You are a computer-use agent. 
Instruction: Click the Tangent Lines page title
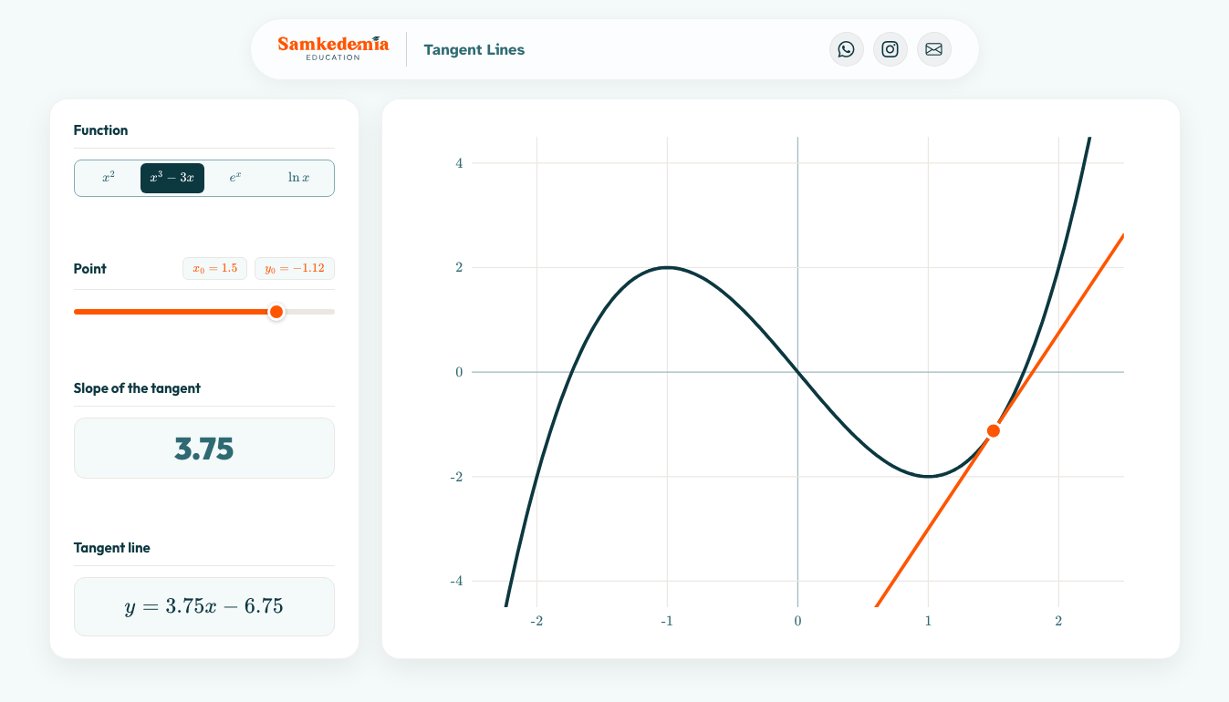[474, 49]
